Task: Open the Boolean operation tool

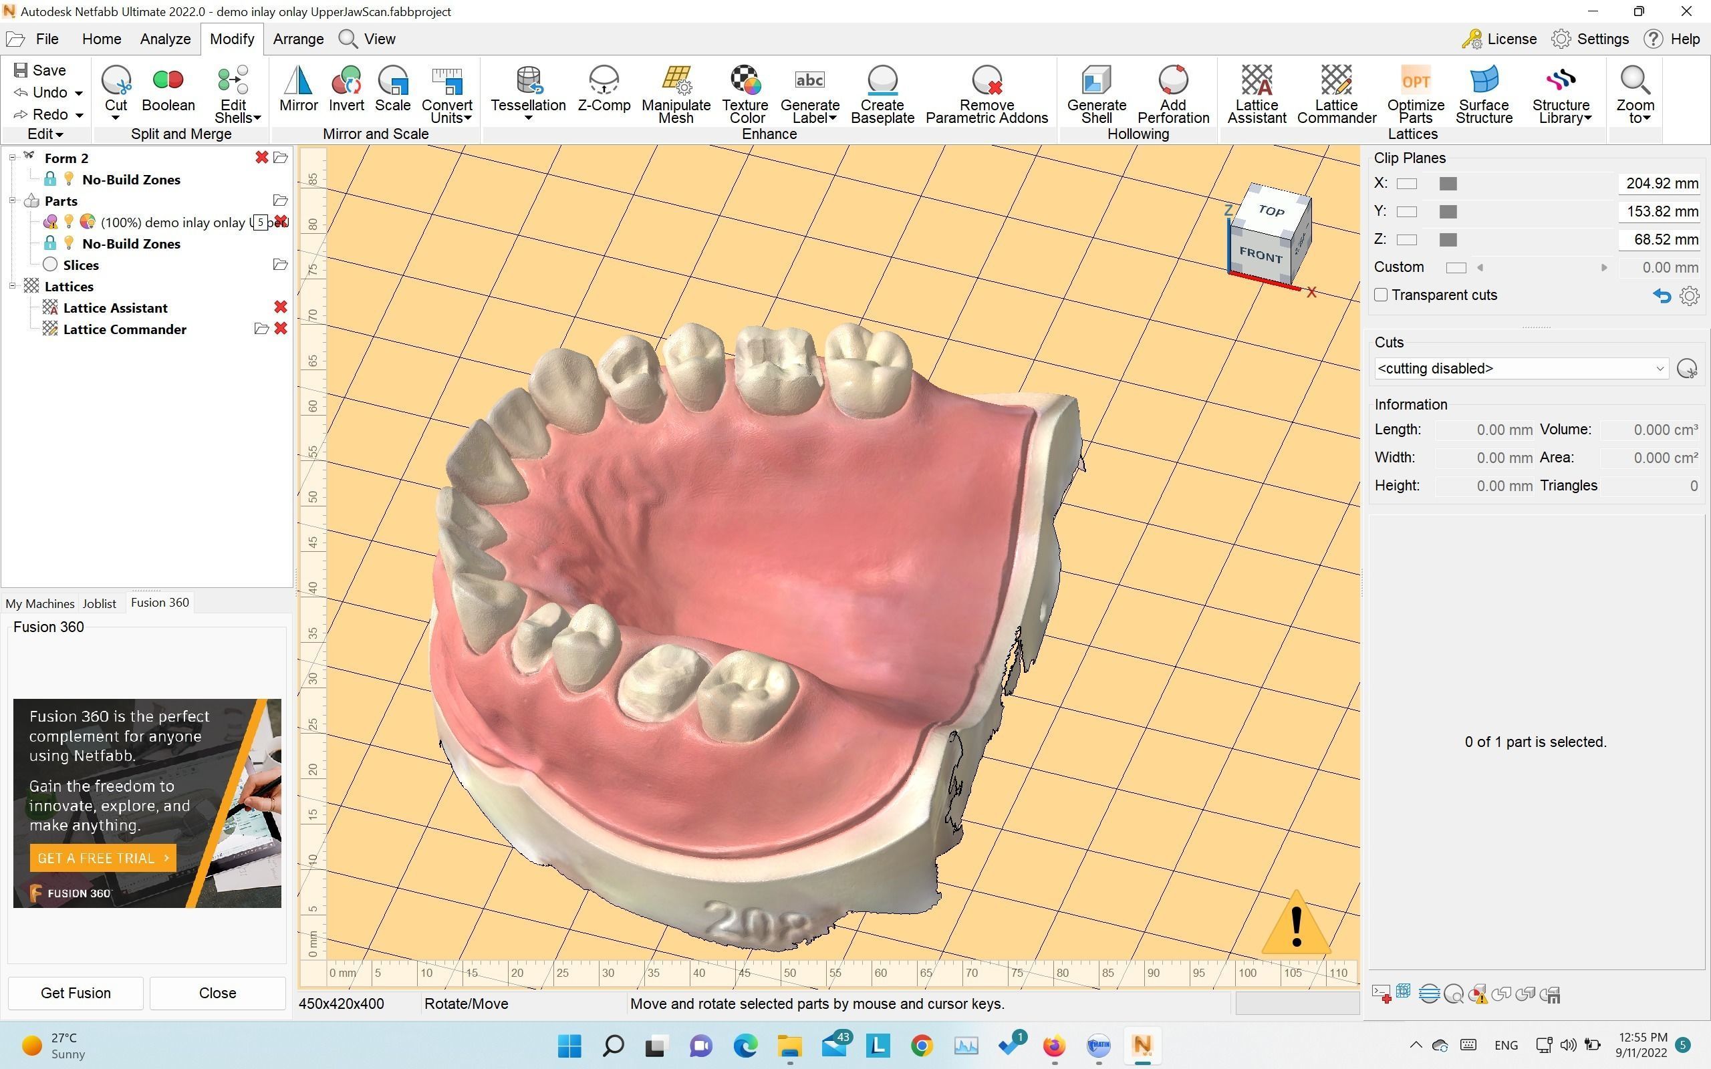Action: pos(168,89)
